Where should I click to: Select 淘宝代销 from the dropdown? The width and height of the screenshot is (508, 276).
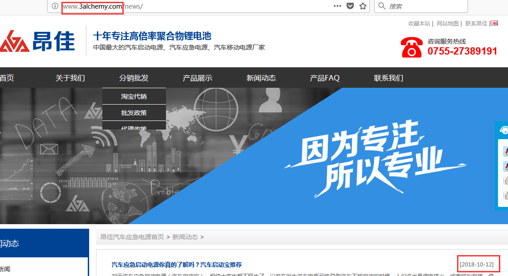pyautogui.click(x=134, y=96)
